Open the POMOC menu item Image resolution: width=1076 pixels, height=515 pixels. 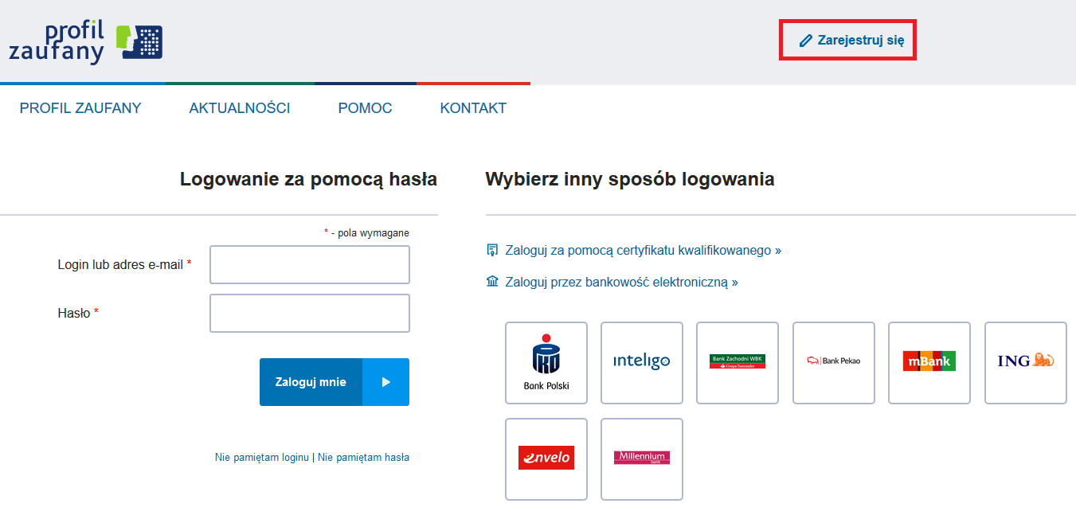point(365,108)
